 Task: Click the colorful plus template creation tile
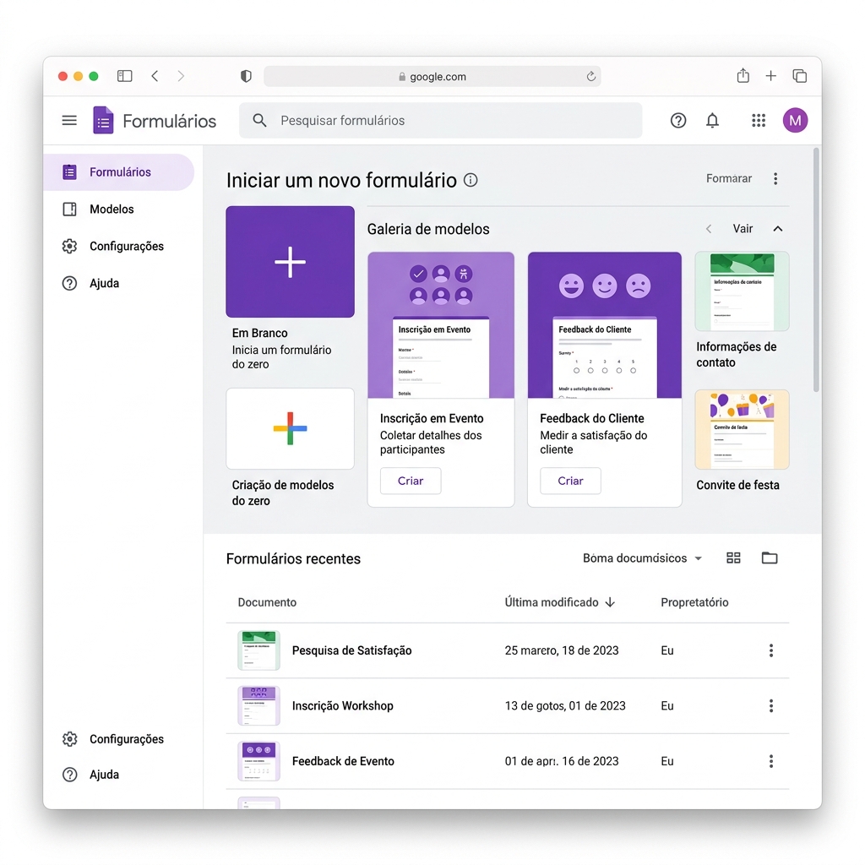point(291,428)
